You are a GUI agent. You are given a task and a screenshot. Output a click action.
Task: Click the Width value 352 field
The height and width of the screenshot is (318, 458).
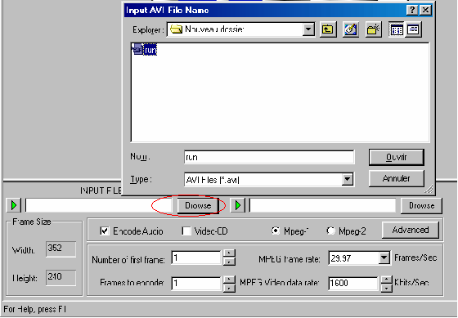61,249
